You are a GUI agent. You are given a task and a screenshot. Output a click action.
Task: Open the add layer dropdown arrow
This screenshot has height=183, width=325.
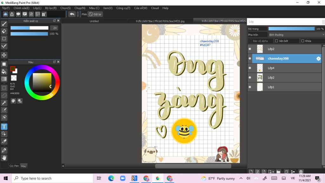(x=273, y=172)
